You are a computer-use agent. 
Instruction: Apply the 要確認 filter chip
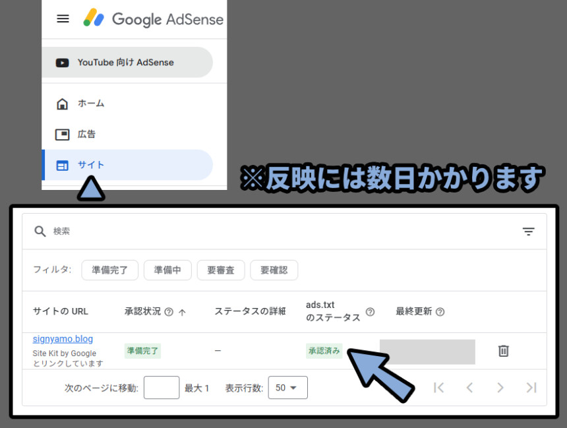point(274,270)
